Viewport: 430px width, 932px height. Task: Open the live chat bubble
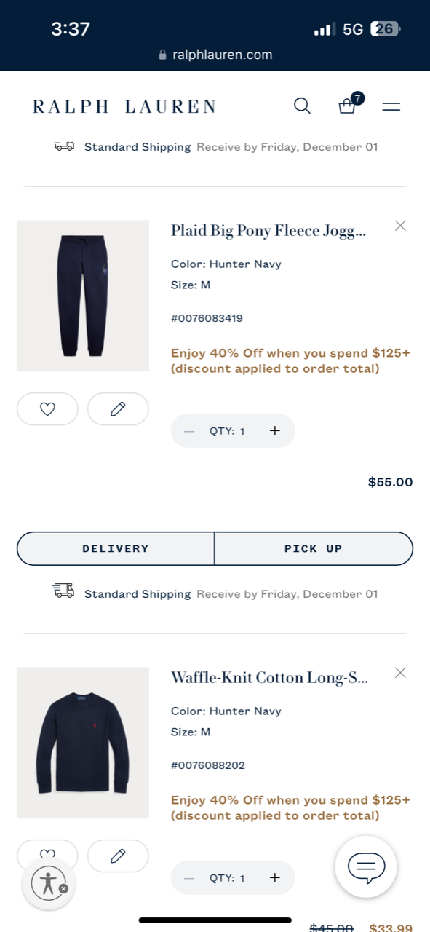[x=366, y=866]
